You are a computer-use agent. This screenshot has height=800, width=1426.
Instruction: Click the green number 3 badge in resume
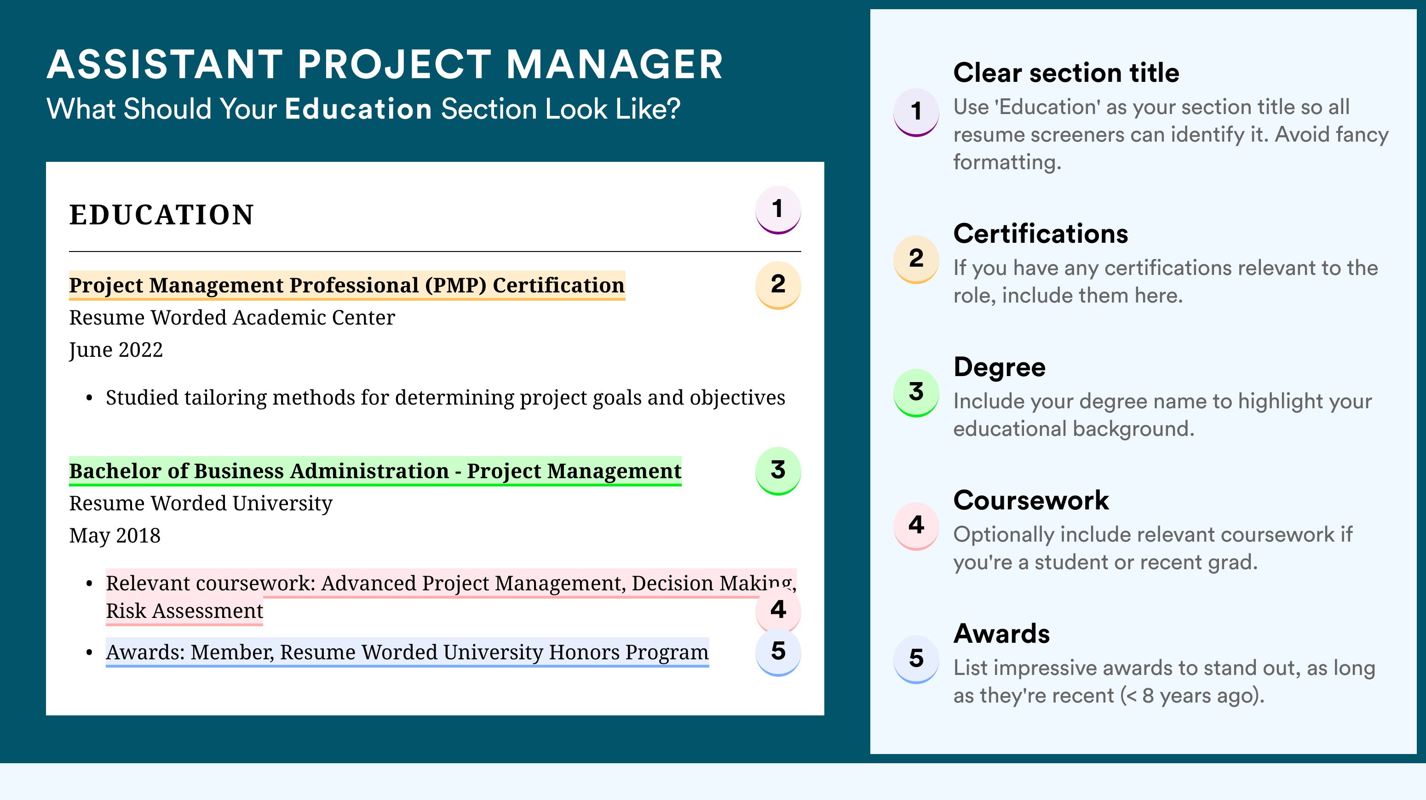778,471
